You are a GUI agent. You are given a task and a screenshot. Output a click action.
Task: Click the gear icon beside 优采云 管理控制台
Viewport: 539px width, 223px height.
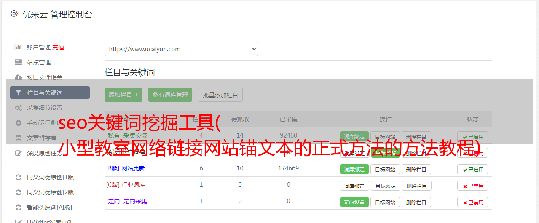click(x=14, y=14)
